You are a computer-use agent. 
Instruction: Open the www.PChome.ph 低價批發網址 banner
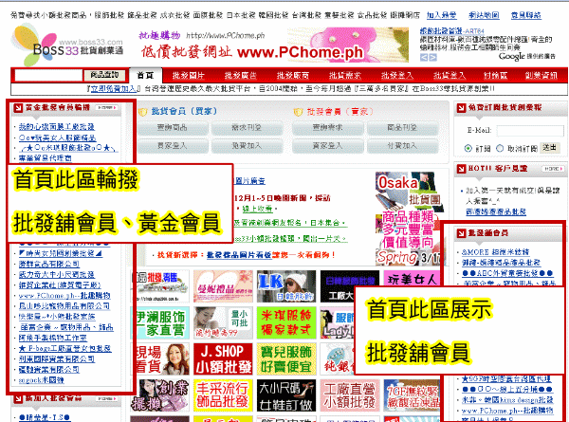click(274, 45)
